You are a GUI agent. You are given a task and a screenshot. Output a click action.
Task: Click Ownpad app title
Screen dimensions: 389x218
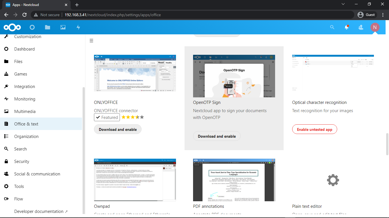[x=102, y=206]
